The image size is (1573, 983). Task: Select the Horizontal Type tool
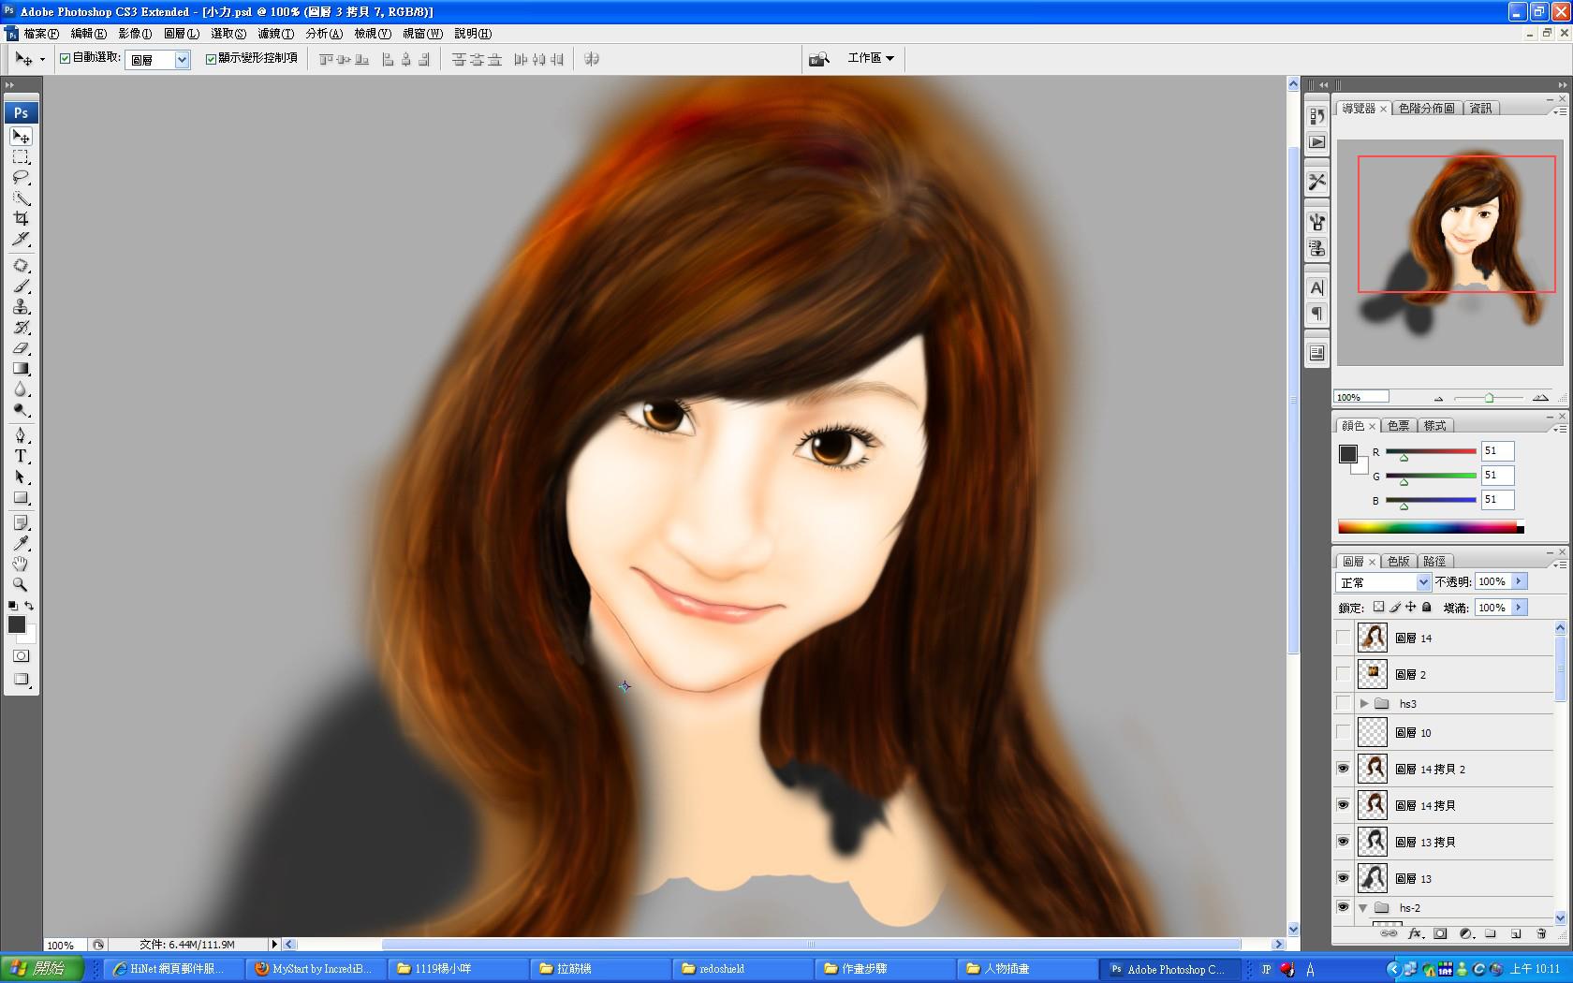(x=21, y=457)
